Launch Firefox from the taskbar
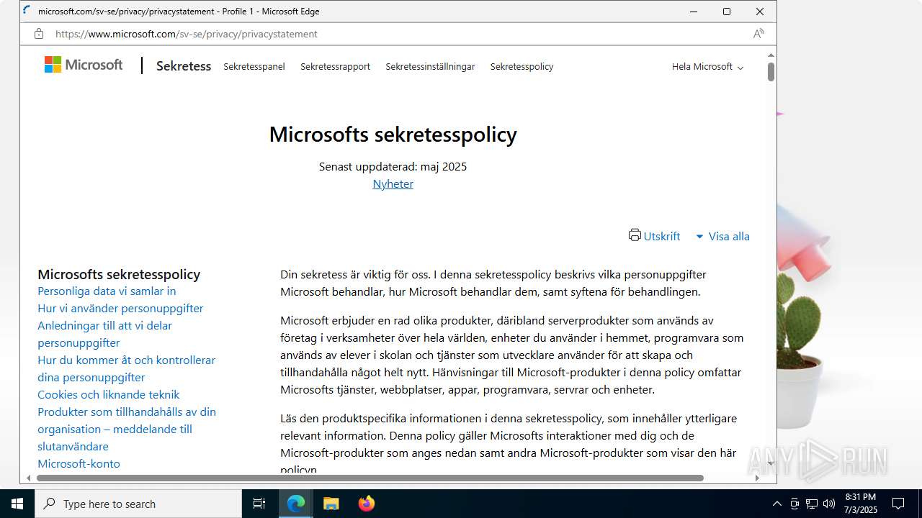Viewport: 922px width, 518px height. pos(367,504)
